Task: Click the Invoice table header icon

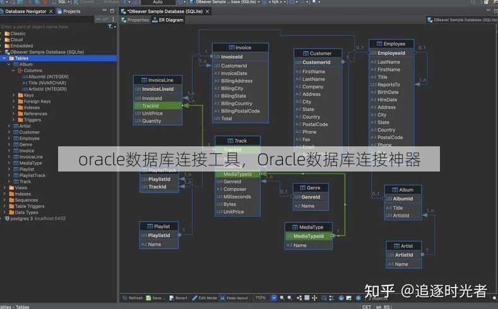Action: [232, 47]
